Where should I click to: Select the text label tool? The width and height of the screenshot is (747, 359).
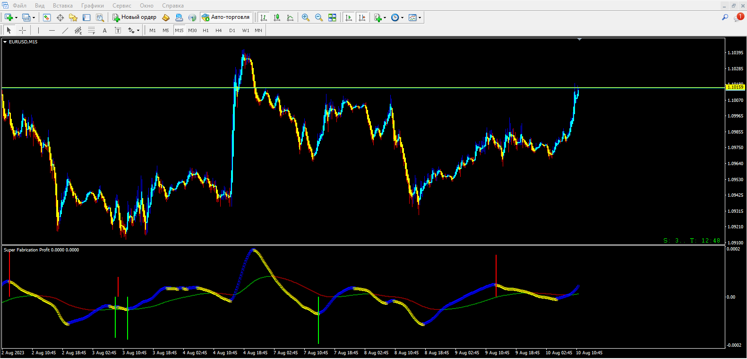click(104, 30)
